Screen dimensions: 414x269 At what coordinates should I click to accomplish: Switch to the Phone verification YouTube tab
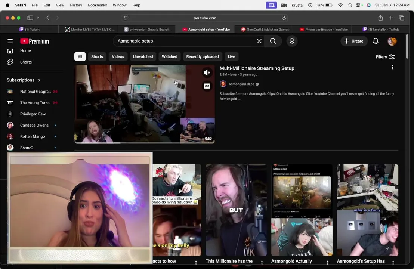point(324,29)
